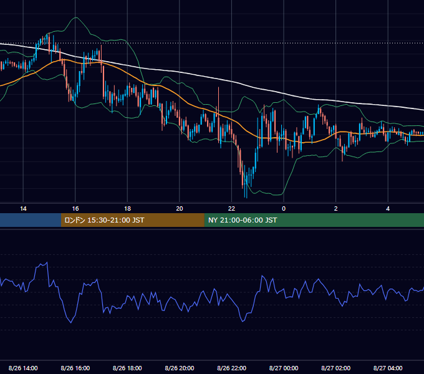Screen dimensions: 424x374
Task: Click the 8/26 18:00 time label
Action: pyautogui.click(x=127, y=368)
